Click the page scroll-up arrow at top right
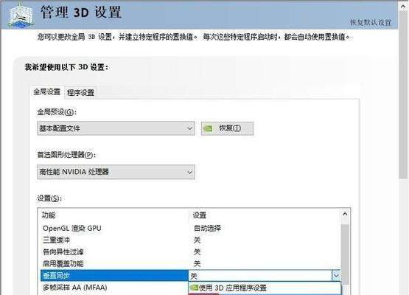The height and width of the screenshot is (295, 409). [403, 6]
